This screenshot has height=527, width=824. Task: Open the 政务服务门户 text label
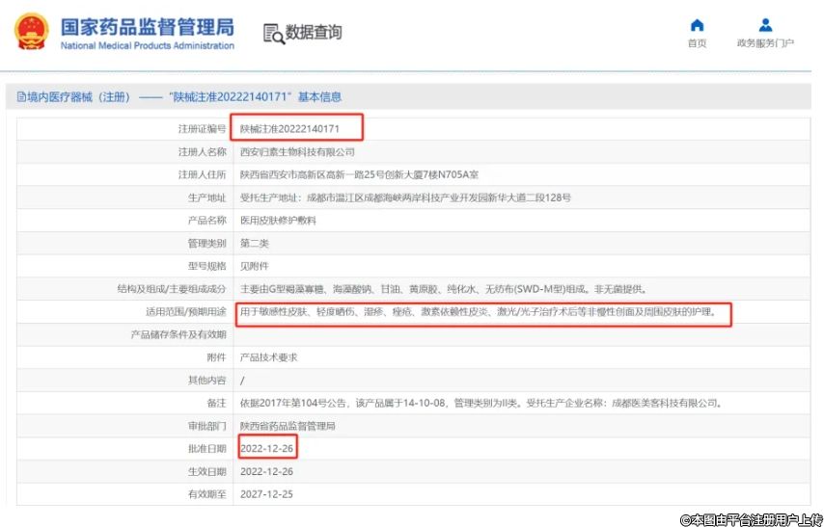pyautogui.click(x=764, y=43)
